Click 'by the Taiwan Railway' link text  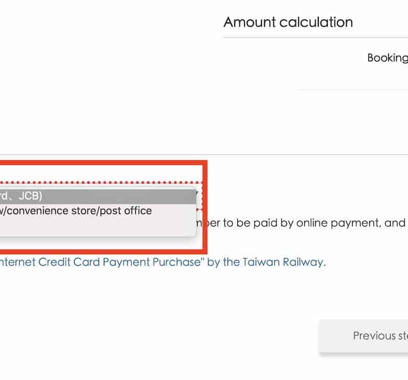click(266, 262)
